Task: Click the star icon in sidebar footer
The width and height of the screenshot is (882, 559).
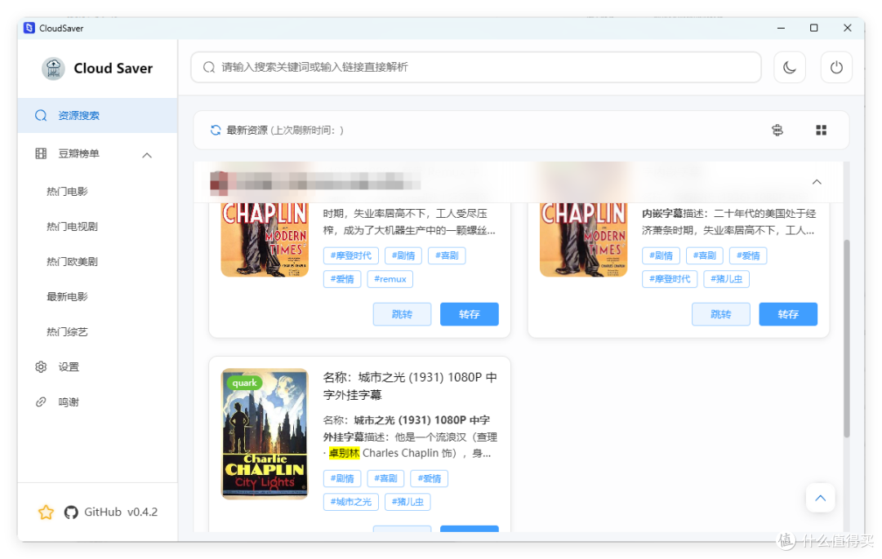Action: [46, 512]
